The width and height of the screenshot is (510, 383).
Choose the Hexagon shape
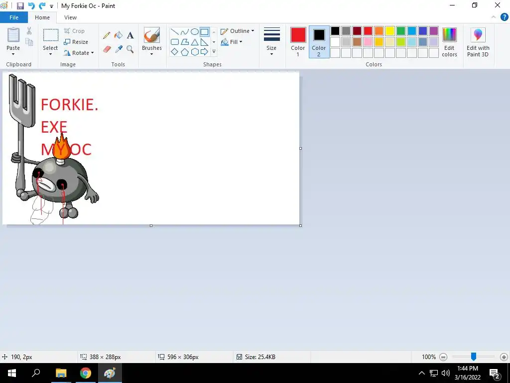pyautogui.click(x=195, y=52)
